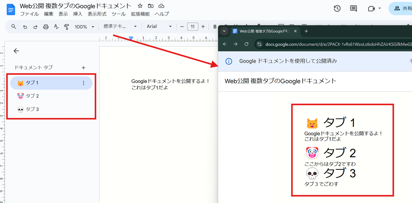Open the 挿入 menu

78,14
